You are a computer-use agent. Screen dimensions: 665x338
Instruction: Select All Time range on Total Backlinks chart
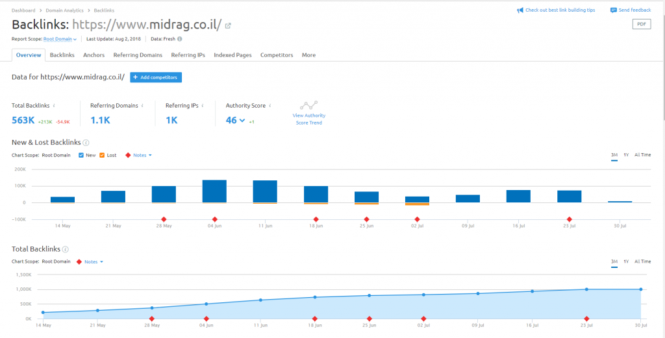click(642, 261)
